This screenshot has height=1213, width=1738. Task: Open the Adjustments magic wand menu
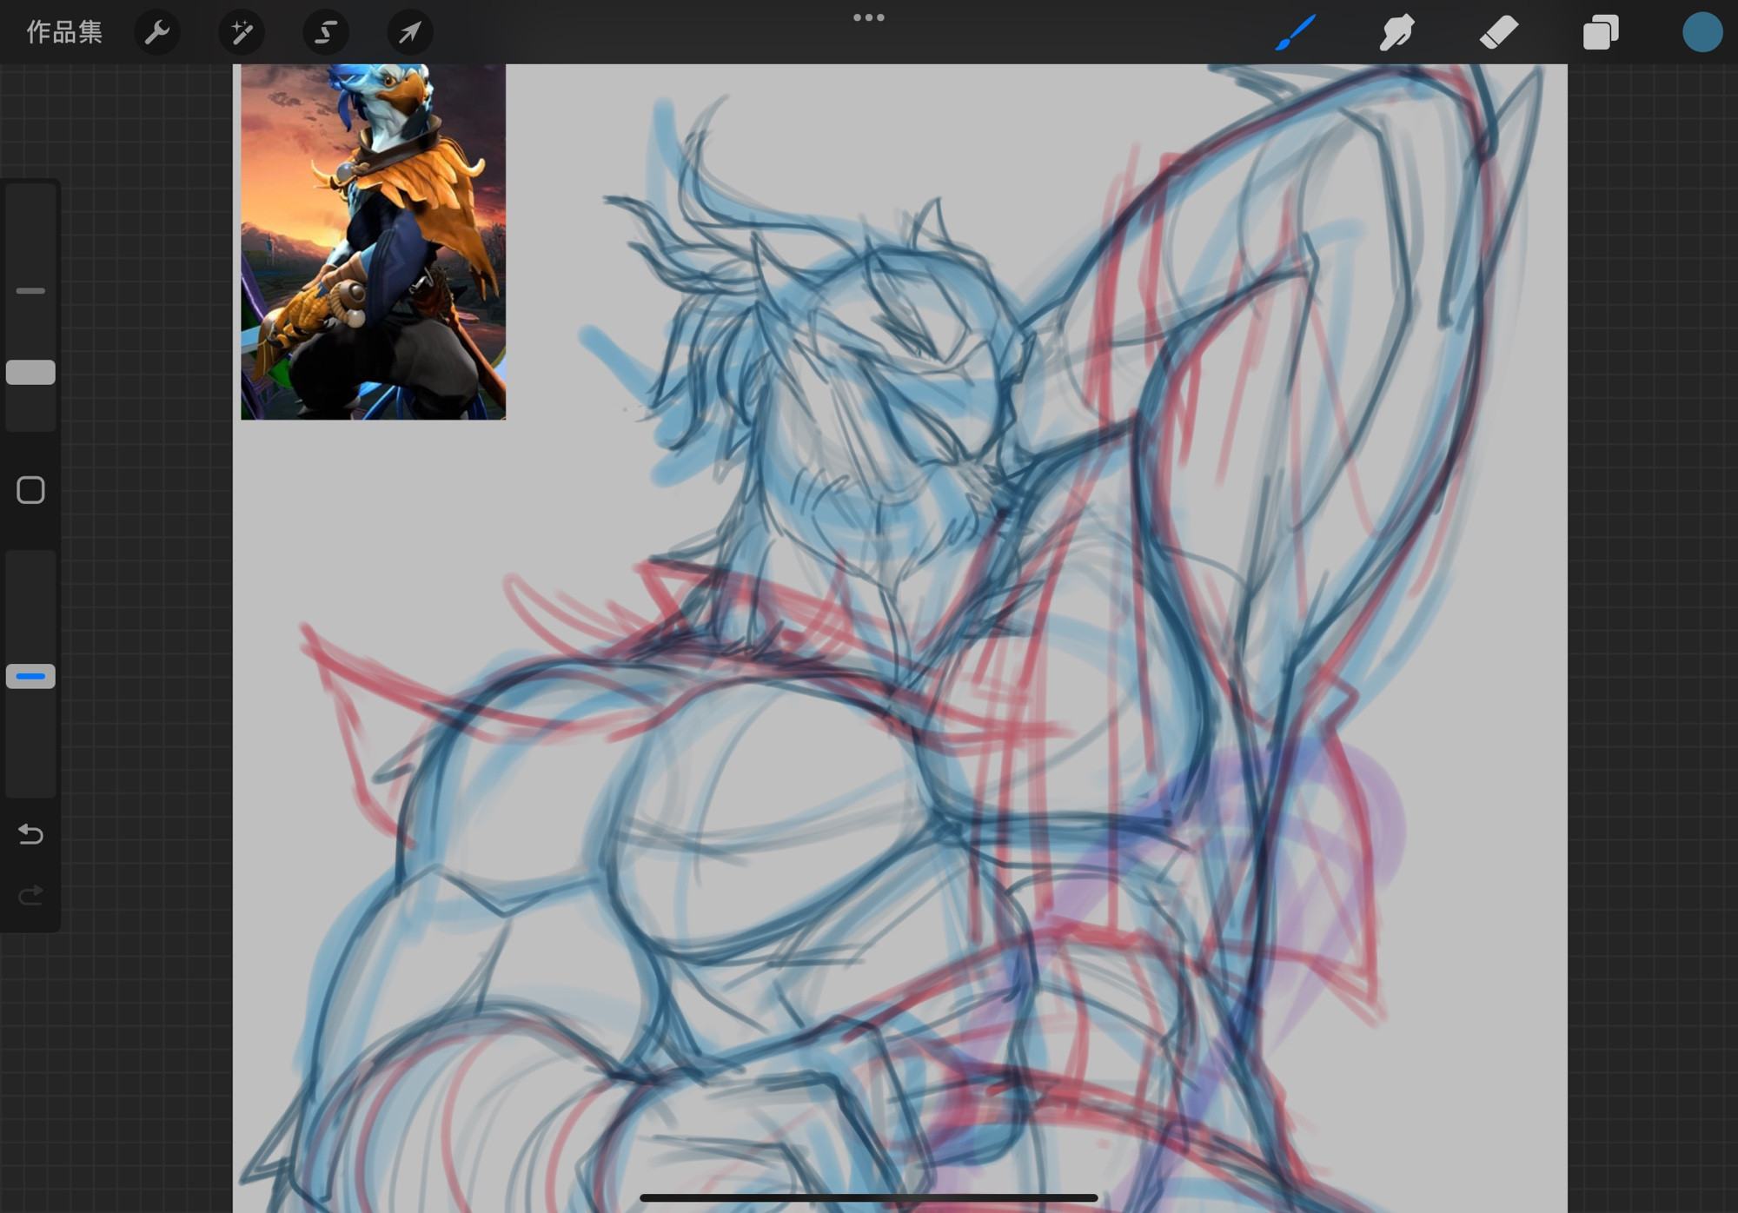[242, 32]
